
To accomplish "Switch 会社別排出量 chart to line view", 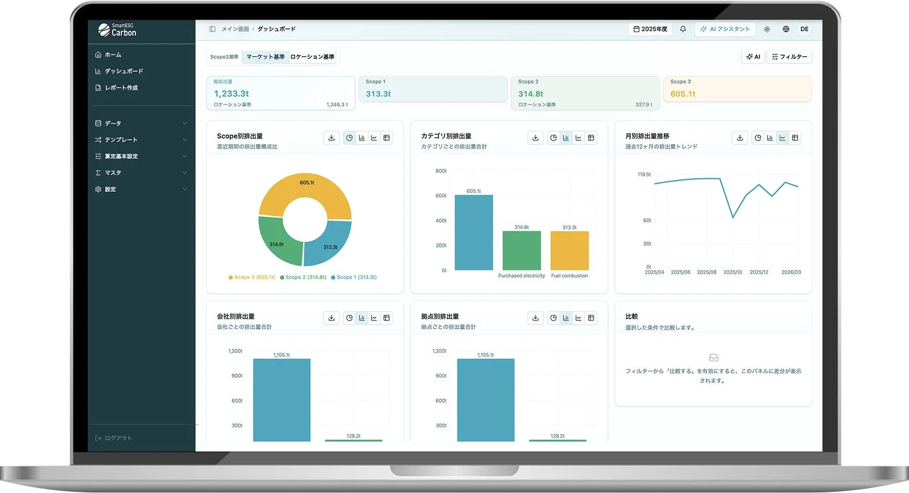I will [374, 318].
